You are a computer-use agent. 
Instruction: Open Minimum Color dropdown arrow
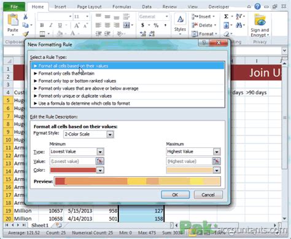(100, 170)
